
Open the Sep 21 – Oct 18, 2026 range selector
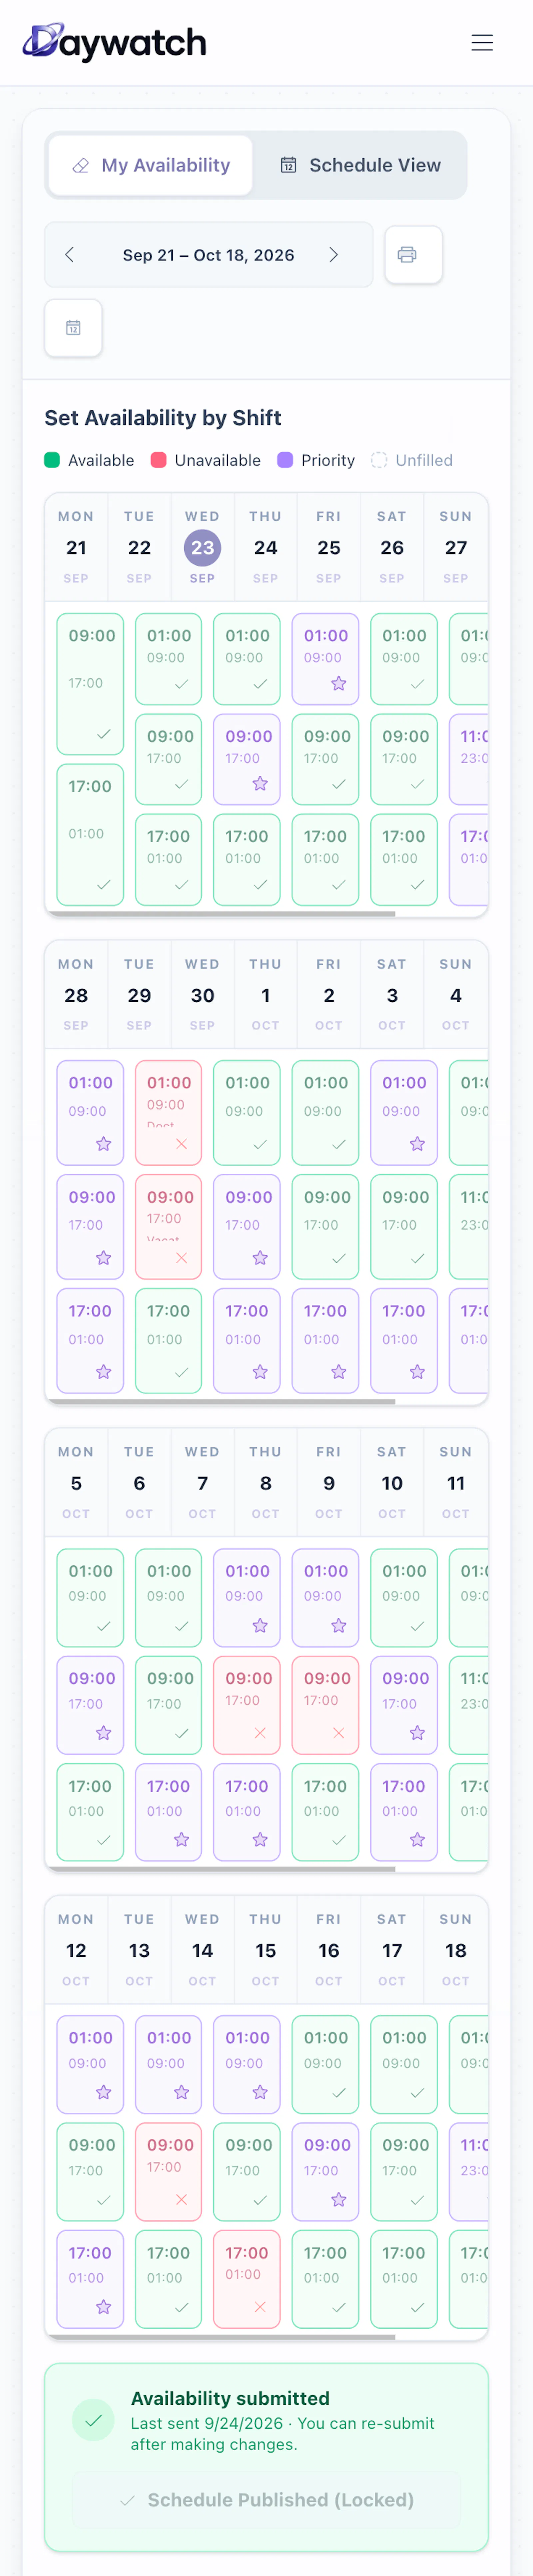[208, 255]
